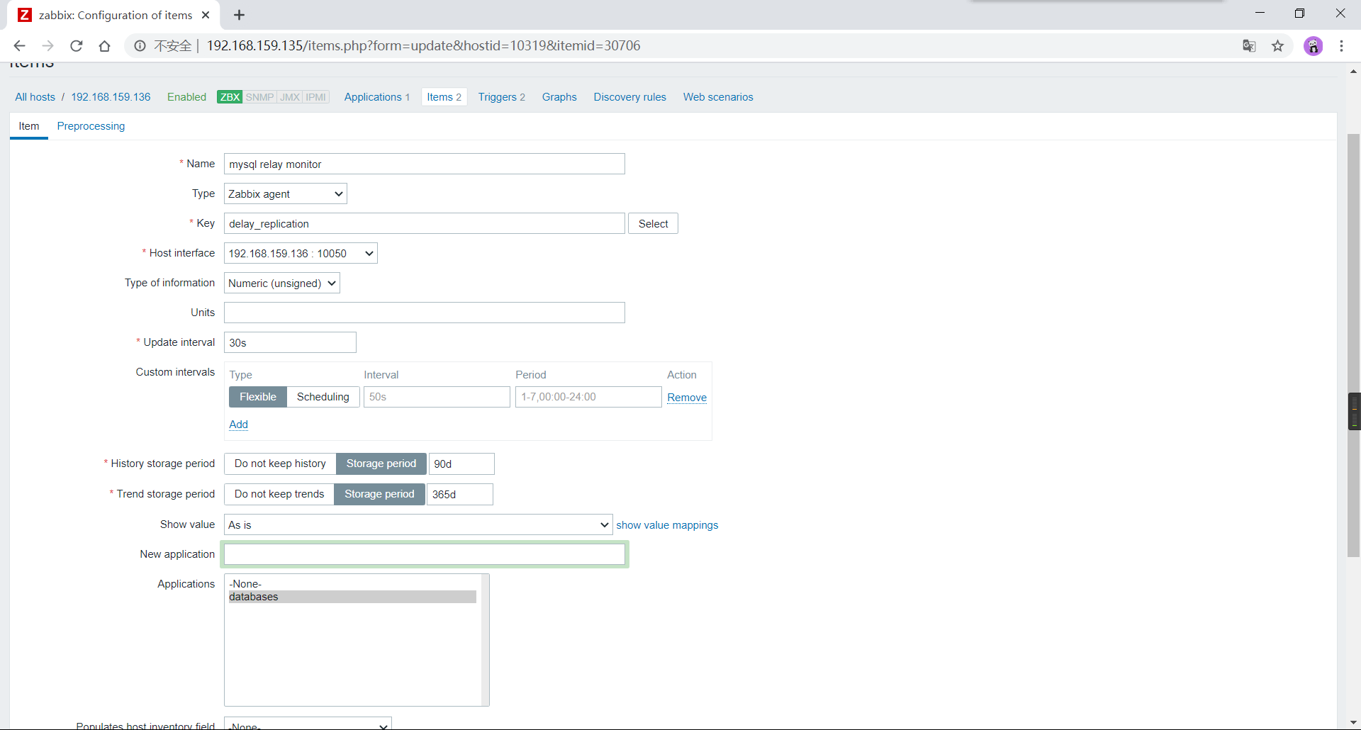This screenshot has height=730, width=1361.
Task: Reload the current page
Action: click(x=76, y=46)
